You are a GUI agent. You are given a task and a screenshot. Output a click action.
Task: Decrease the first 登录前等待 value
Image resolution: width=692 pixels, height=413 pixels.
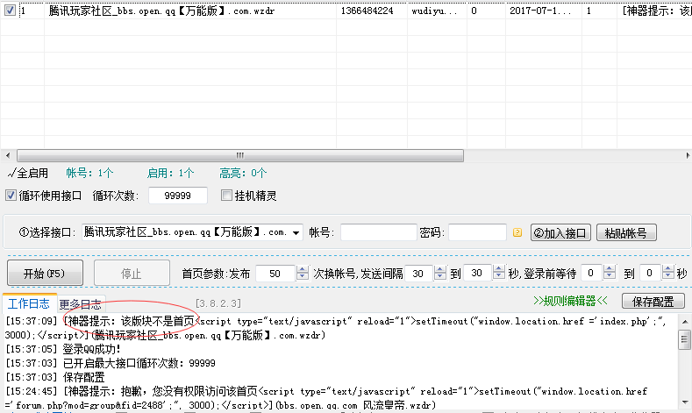pyautogui.click(x=610, y=278)
